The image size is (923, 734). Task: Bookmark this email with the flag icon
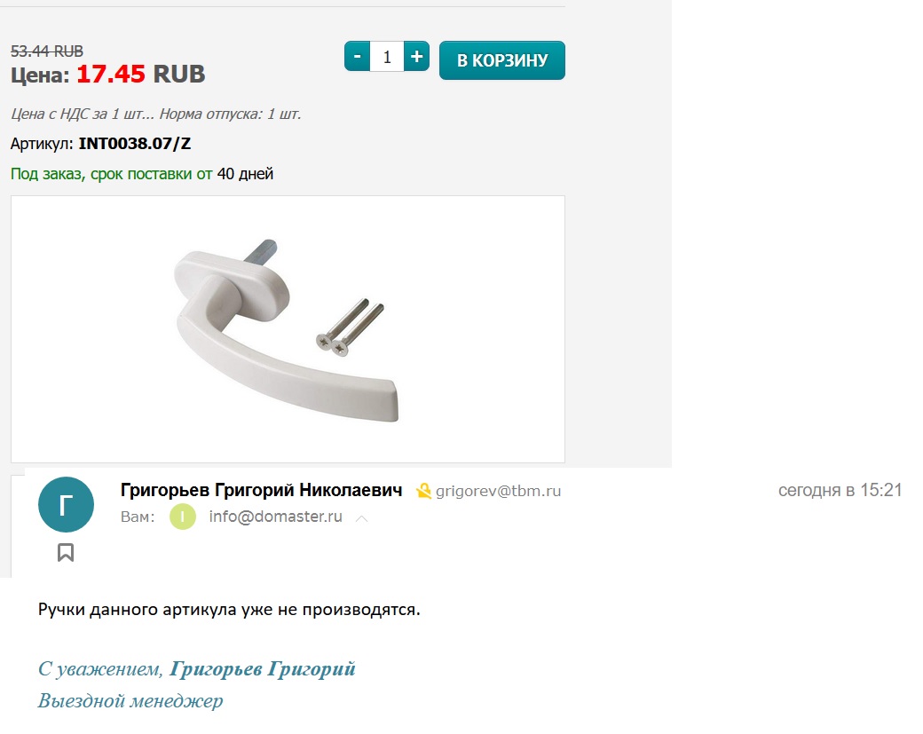66,552
